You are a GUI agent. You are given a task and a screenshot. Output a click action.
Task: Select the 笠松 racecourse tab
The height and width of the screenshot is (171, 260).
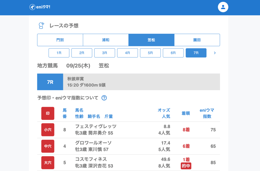tap(151, 40)
